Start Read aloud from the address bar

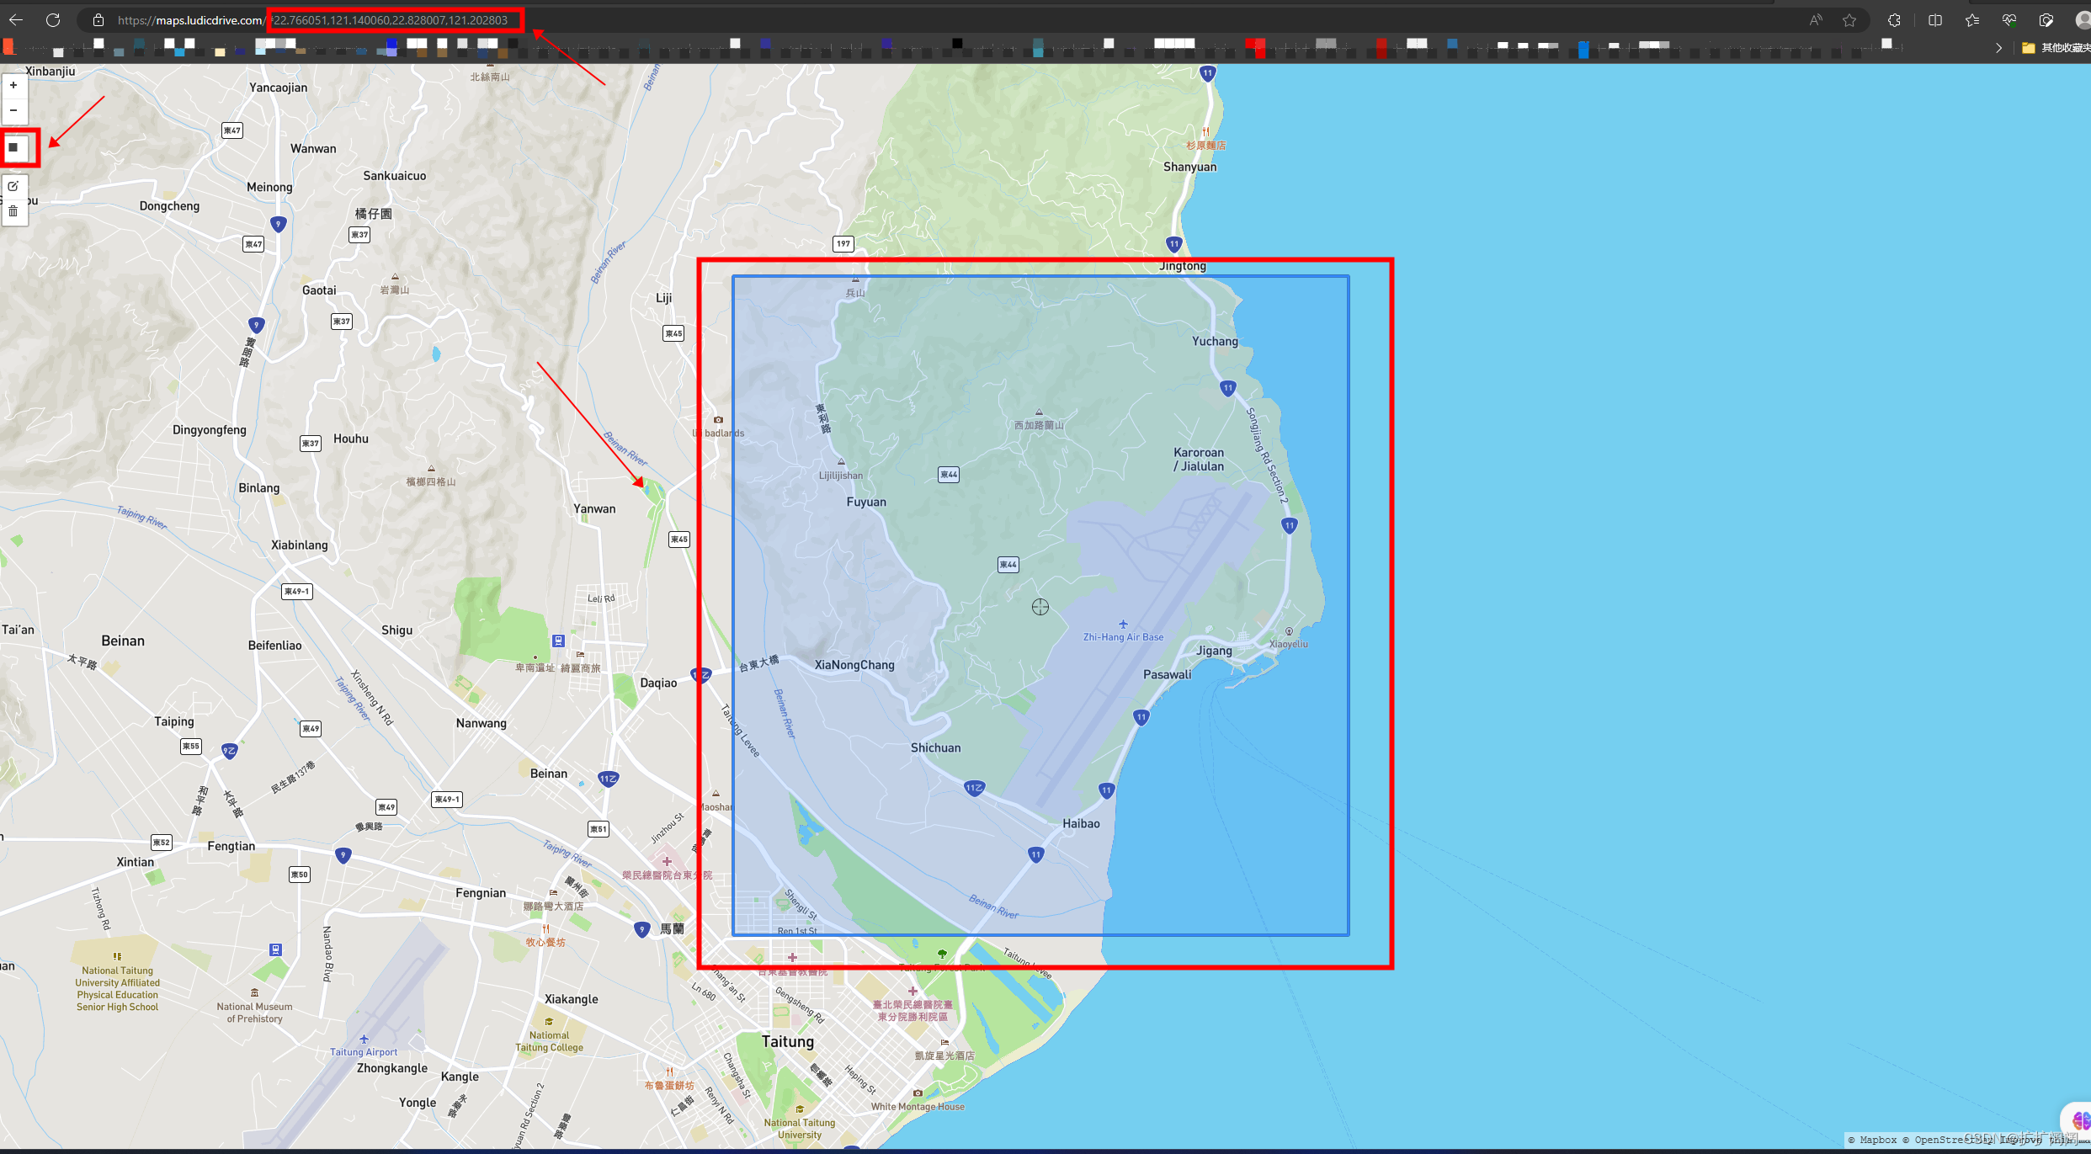point(1816,19)
